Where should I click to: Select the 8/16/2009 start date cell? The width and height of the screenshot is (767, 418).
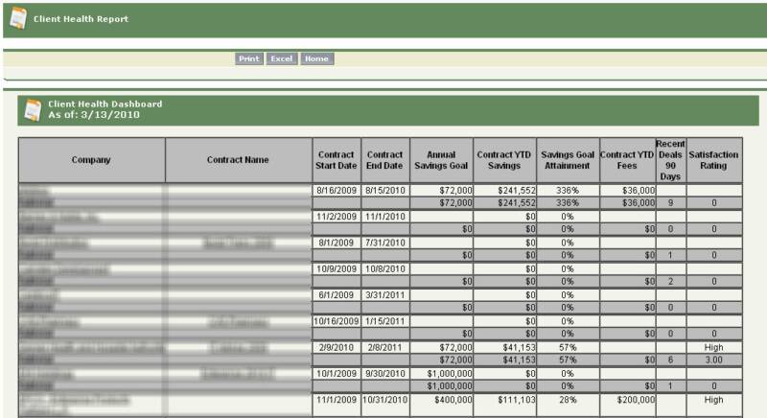tap(337, 190)
